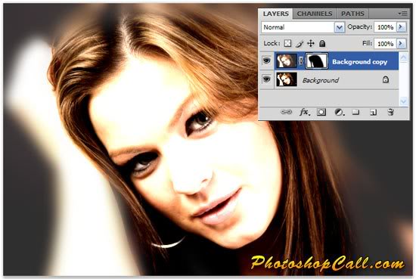Image resolution: width=416 pixels, height=279 pixels.
Task: Toggle lock all padlock
Action: [322, 43]
